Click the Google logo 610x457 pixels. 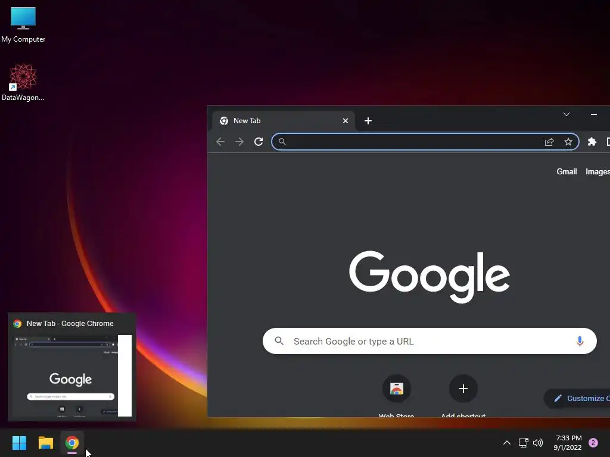point(429,277)
